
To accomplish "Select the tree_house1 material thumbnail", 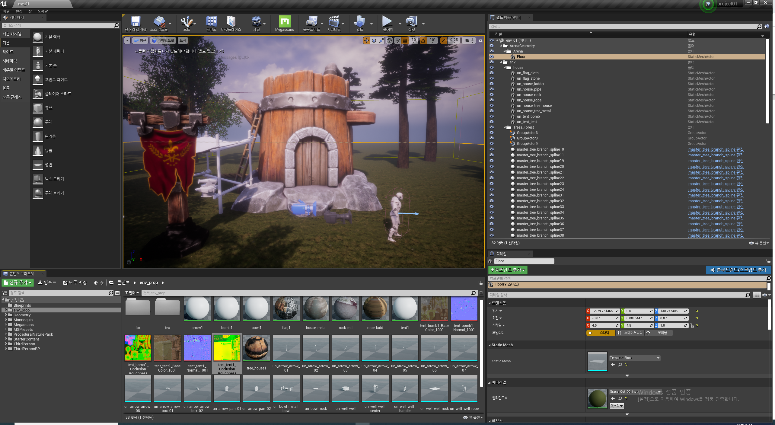I will (x=256, y=348).
